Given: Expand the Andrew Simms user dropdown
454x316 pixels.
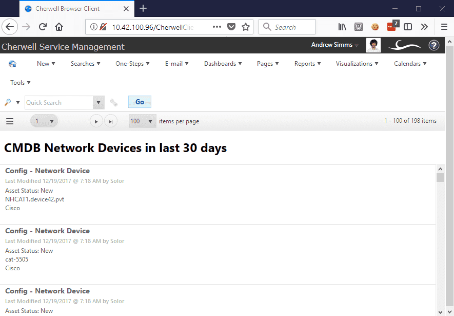Looking at the screenshot, I should [333, 45].
